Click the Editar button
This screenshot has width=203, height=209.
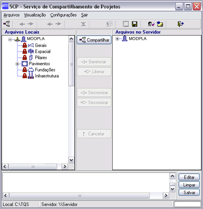189,177
